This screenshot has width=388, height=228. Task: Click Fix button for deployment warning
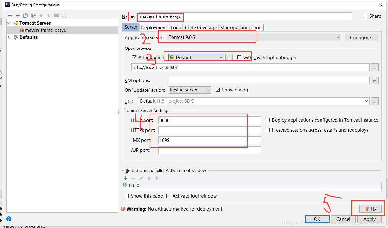371,209
